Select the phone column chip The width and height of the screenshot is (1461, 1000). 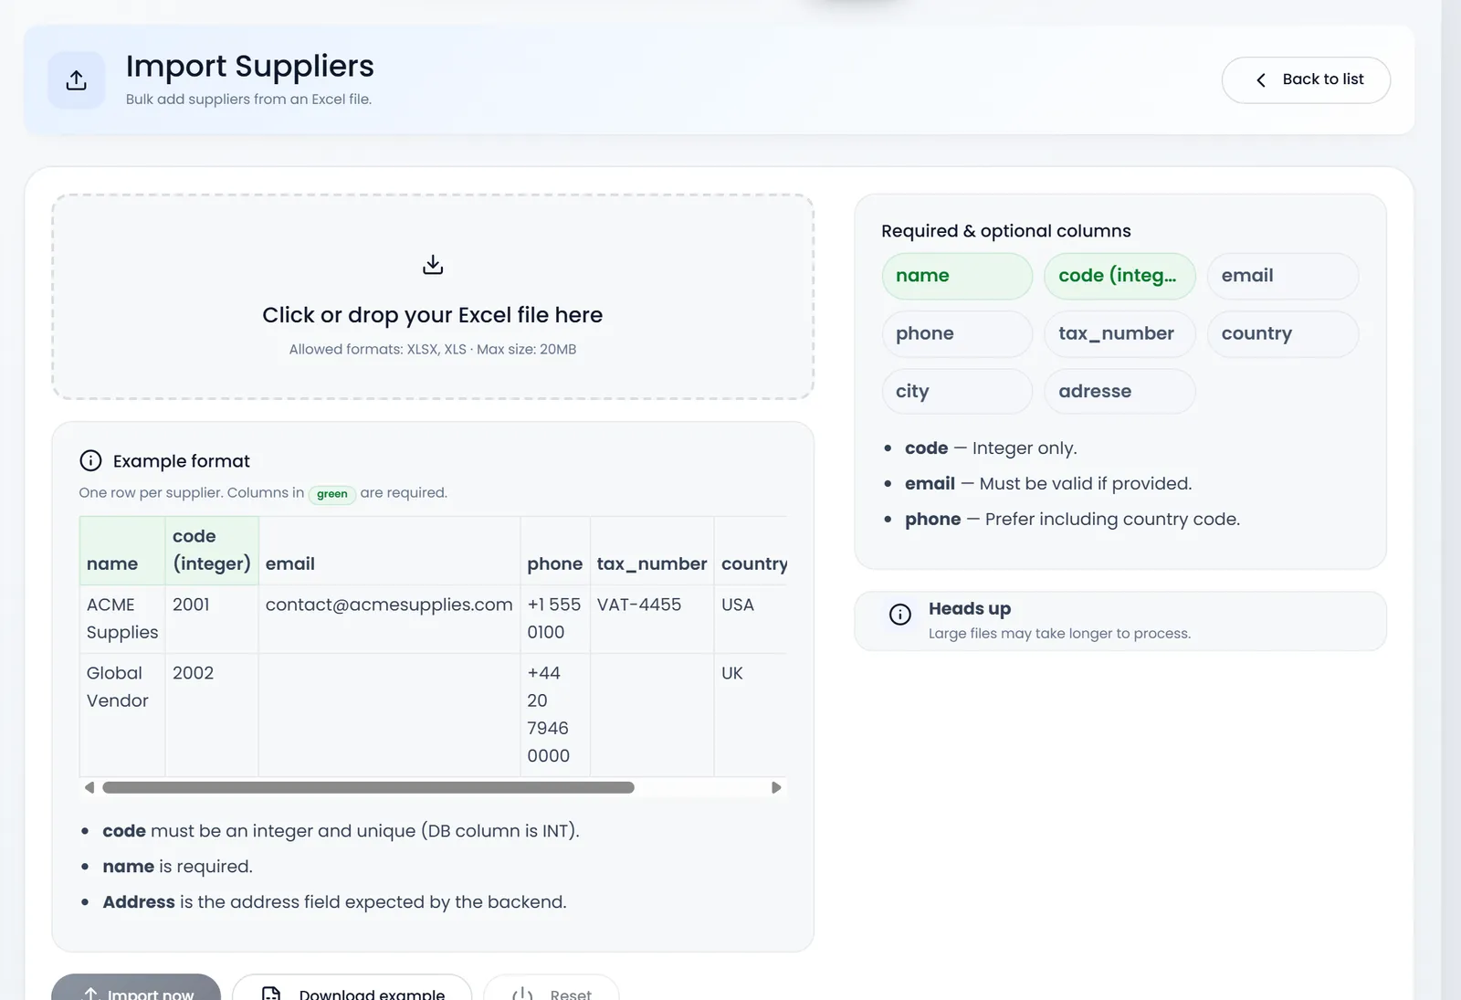coord(957,333)
